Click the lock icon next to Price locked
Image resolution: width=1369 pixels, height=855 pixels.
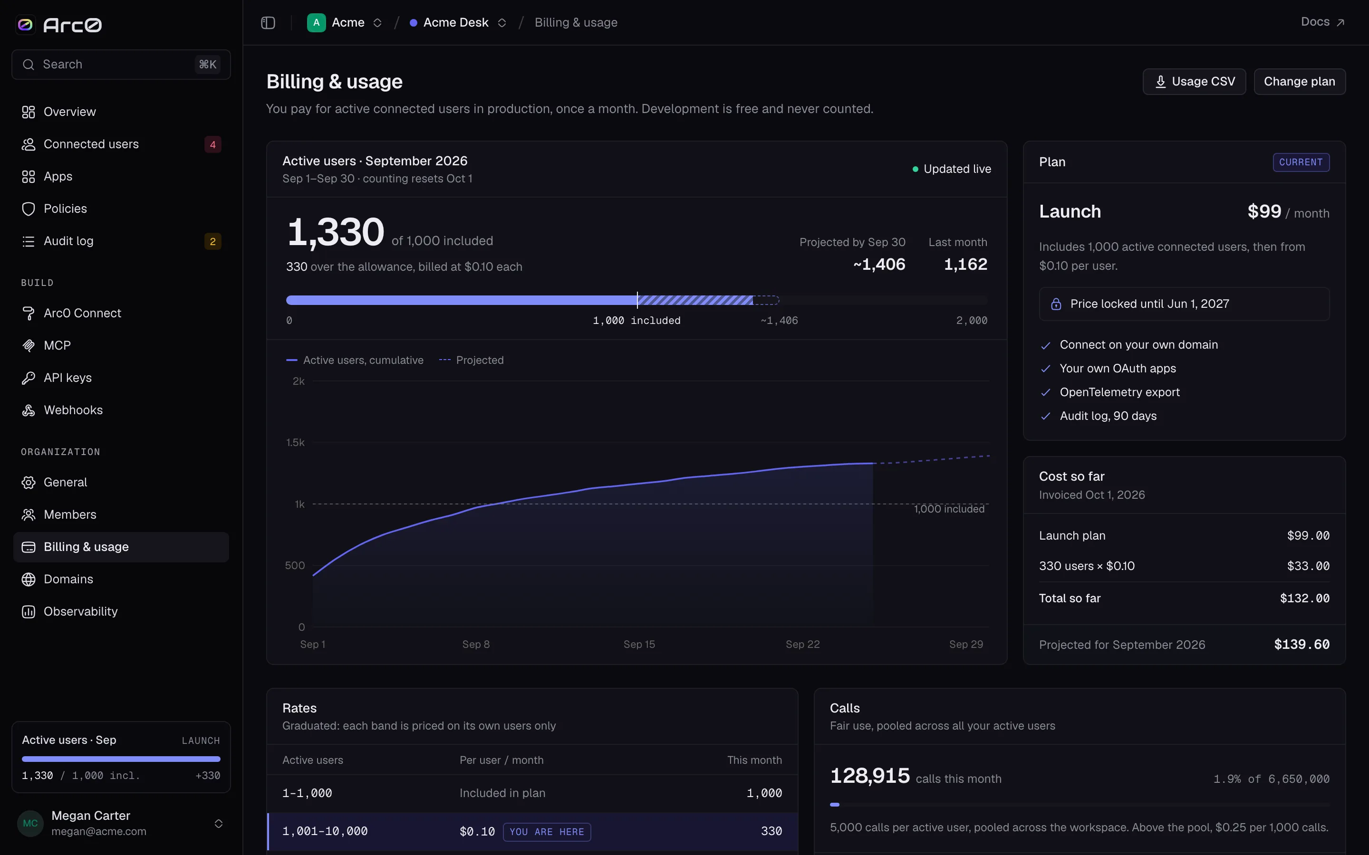(1056, 304)
